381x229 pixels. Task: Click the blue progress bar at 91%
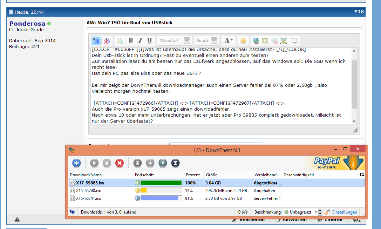click(161, 198)
